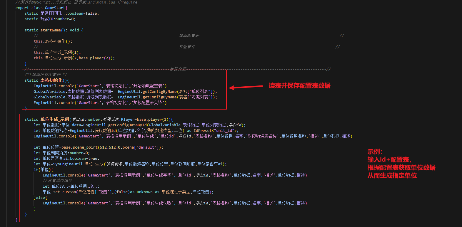Click the //设置单位属性 comment

click(57, 181)
